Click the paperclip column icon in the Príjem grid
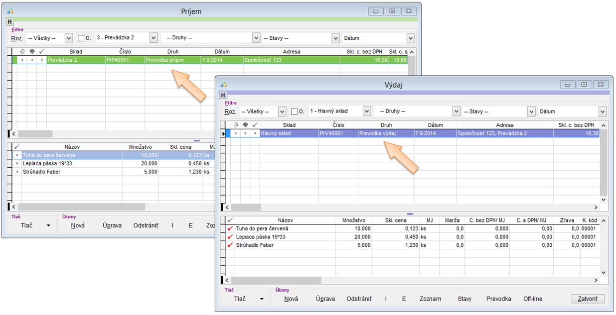 22,51
